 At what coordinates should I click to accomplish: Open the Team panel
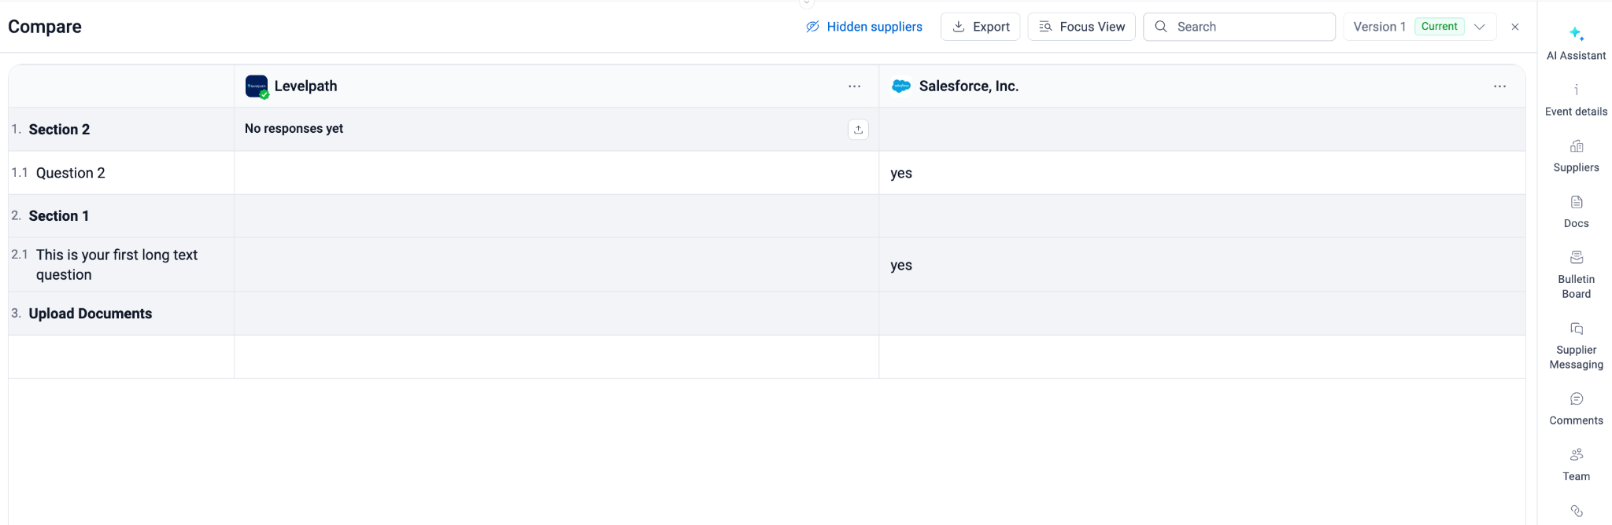1576,464
